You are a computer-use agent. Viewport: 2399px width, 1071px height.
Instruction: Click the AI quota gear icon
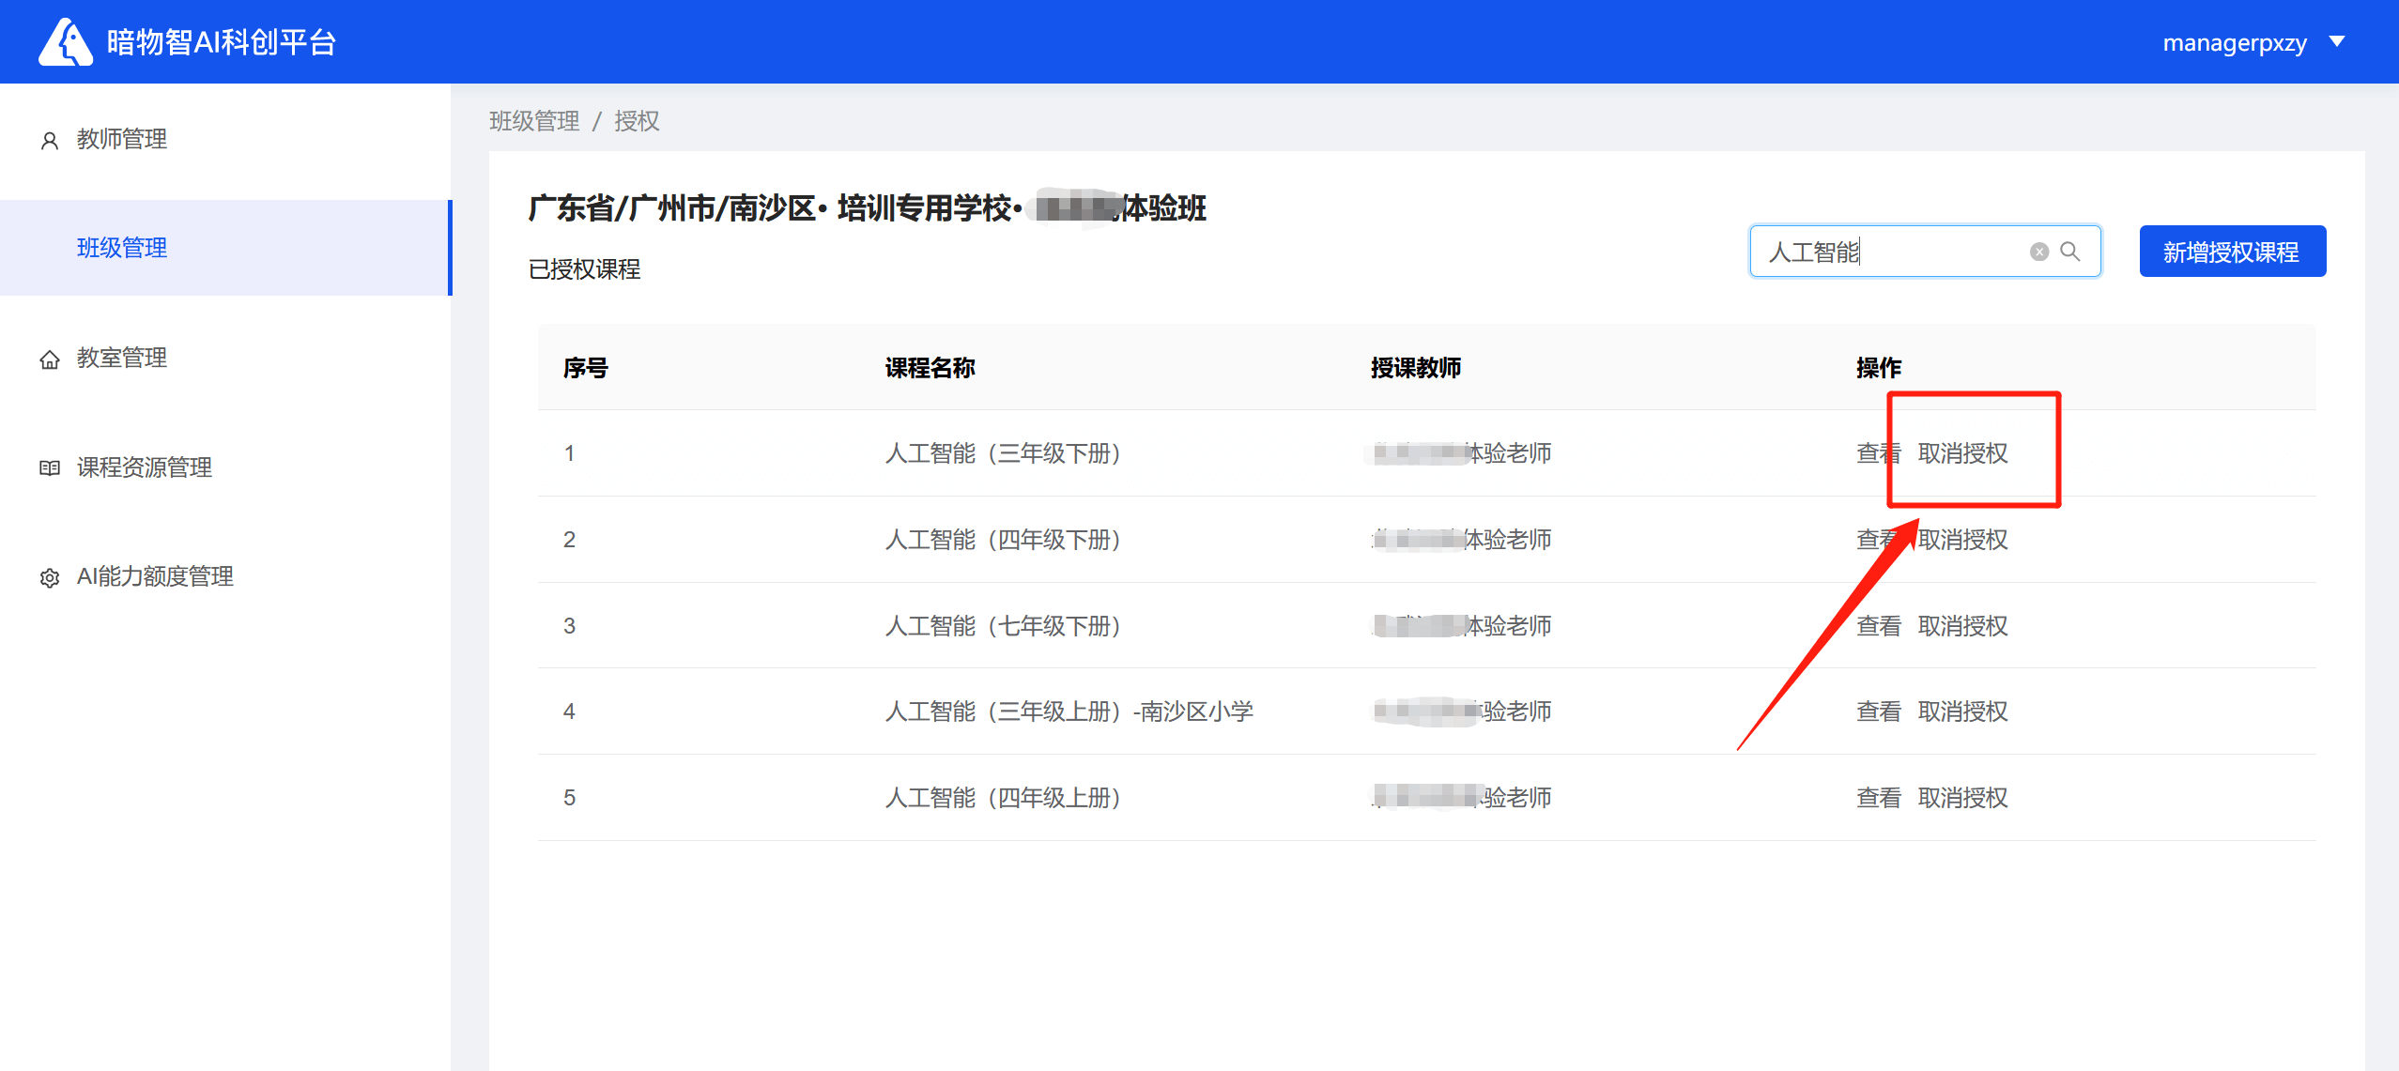50,578
